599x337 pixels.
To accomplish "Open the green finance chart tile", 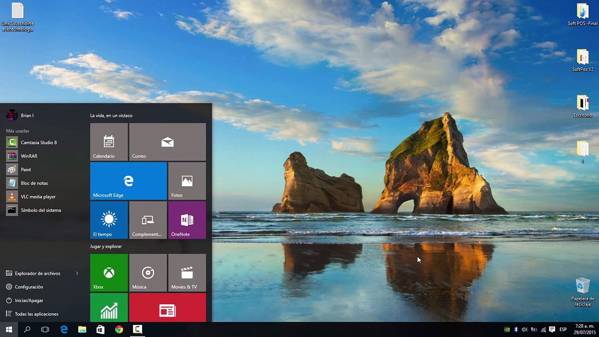I will (x=109, y=308).
